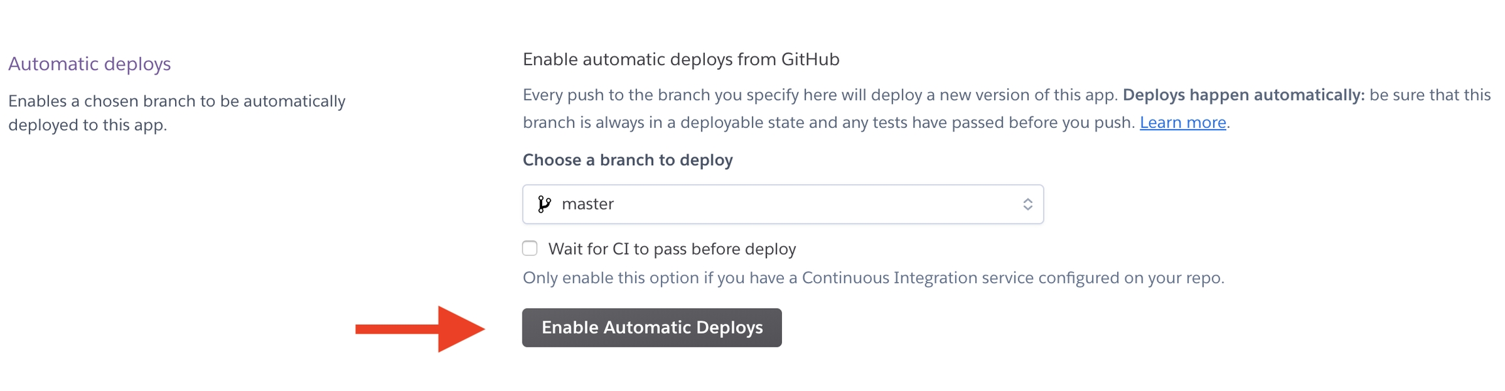
Task: Select the 'master' text in branch field
Action: pyautogui.click(x=587, y=204)
